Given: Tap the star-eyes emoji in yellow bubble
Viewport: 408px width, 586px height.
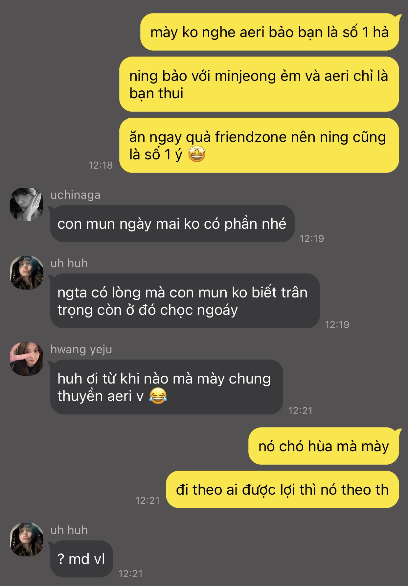Looking at the screenshot, I should coord(197,154).
